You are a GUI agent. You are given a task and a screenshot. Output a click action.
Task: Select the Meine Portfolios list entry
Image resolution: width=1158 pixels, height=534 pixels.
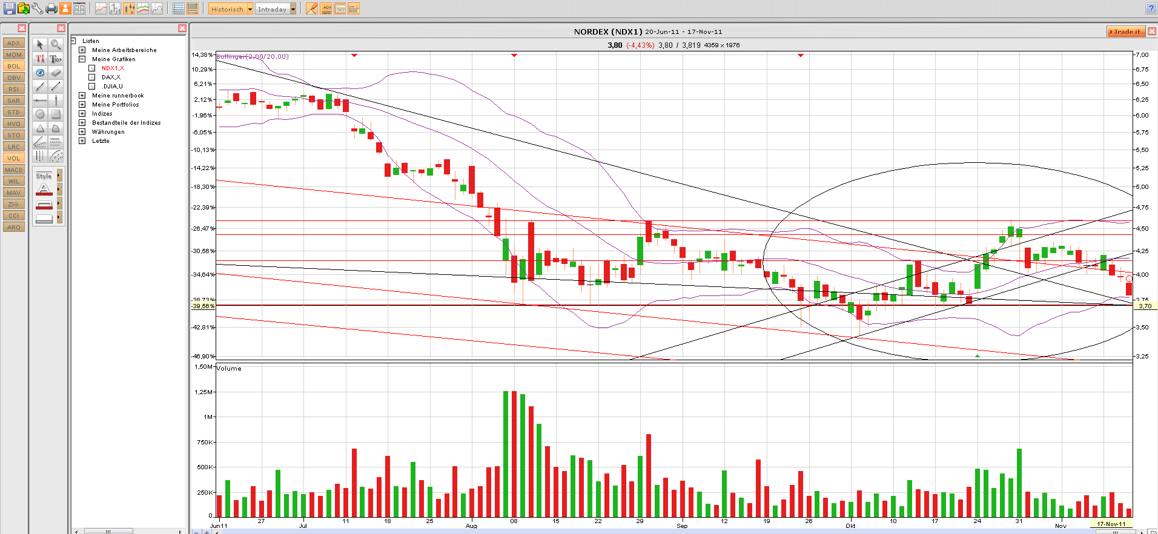click(115, 104)
